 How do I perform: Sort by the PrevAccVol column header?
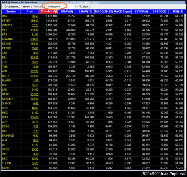pos(48,12)
